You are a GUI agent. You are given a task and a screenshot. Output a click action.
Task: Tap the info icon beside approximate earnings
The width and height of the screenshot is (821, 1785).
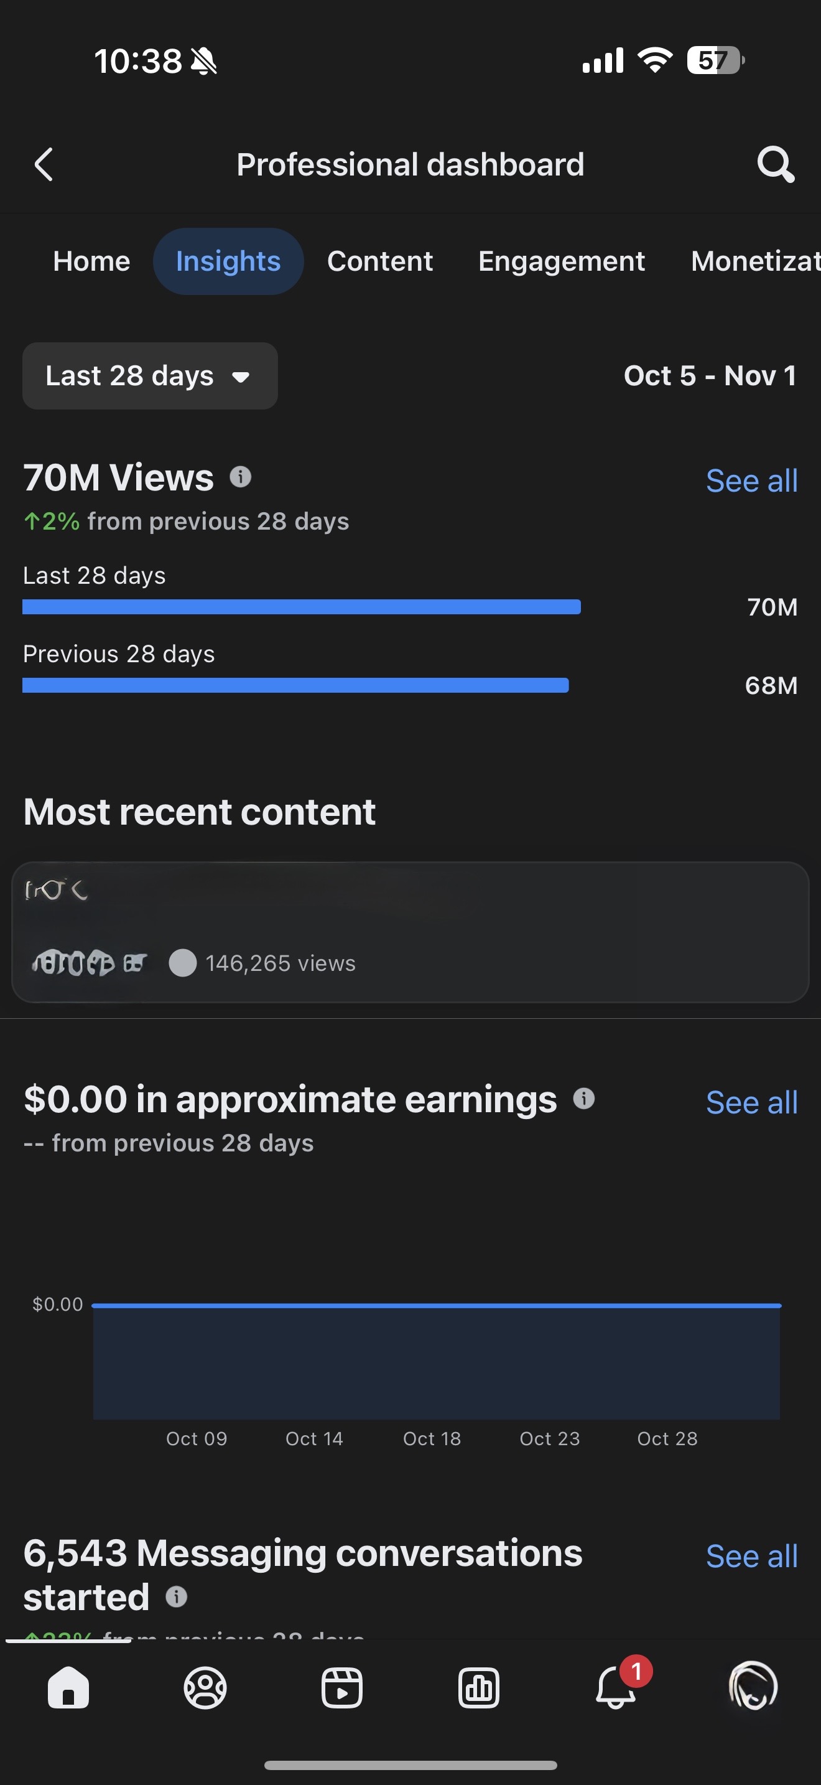[583, 1099]
